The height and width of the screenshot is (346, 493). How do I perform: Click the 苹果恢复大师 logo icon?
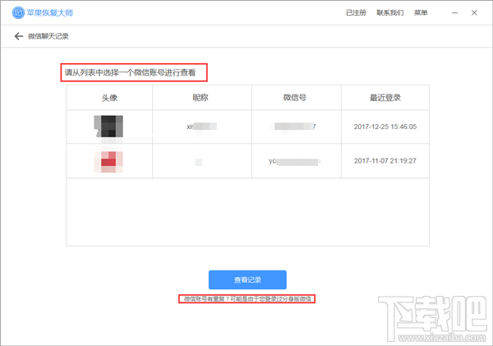pyautogui.click(x=18, y=12)
